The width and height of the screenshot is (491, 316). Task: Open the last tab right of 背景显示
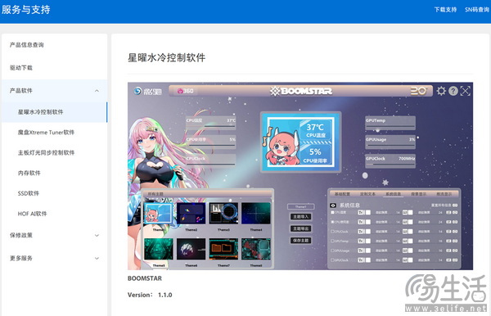(444, 194)
